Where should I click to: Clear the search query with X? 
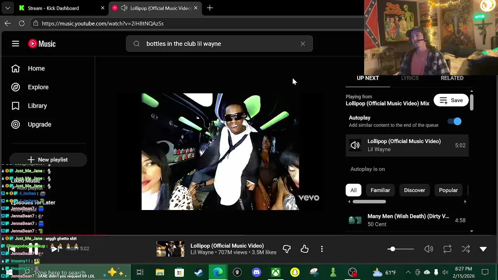coord(303,44)
